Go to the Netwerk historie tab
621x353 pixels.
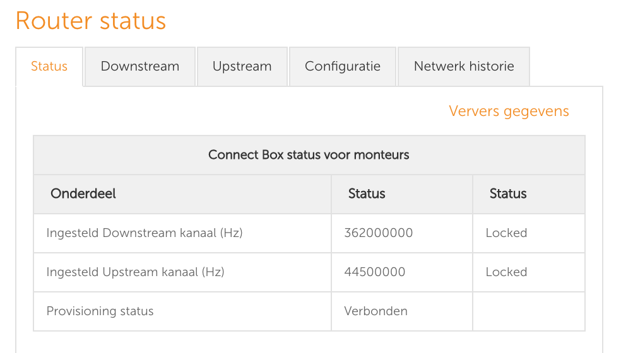[x=464, y=66]
